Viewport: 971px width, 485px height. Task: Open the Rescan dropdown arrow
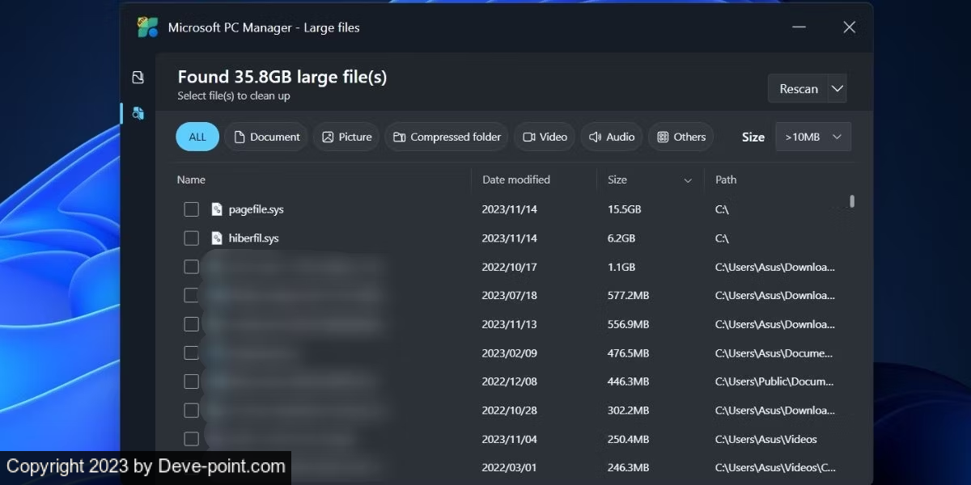tap(837, 89)
